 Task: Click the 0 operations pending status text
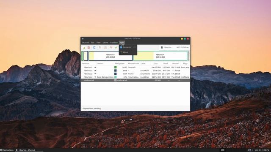coord(91,109)
